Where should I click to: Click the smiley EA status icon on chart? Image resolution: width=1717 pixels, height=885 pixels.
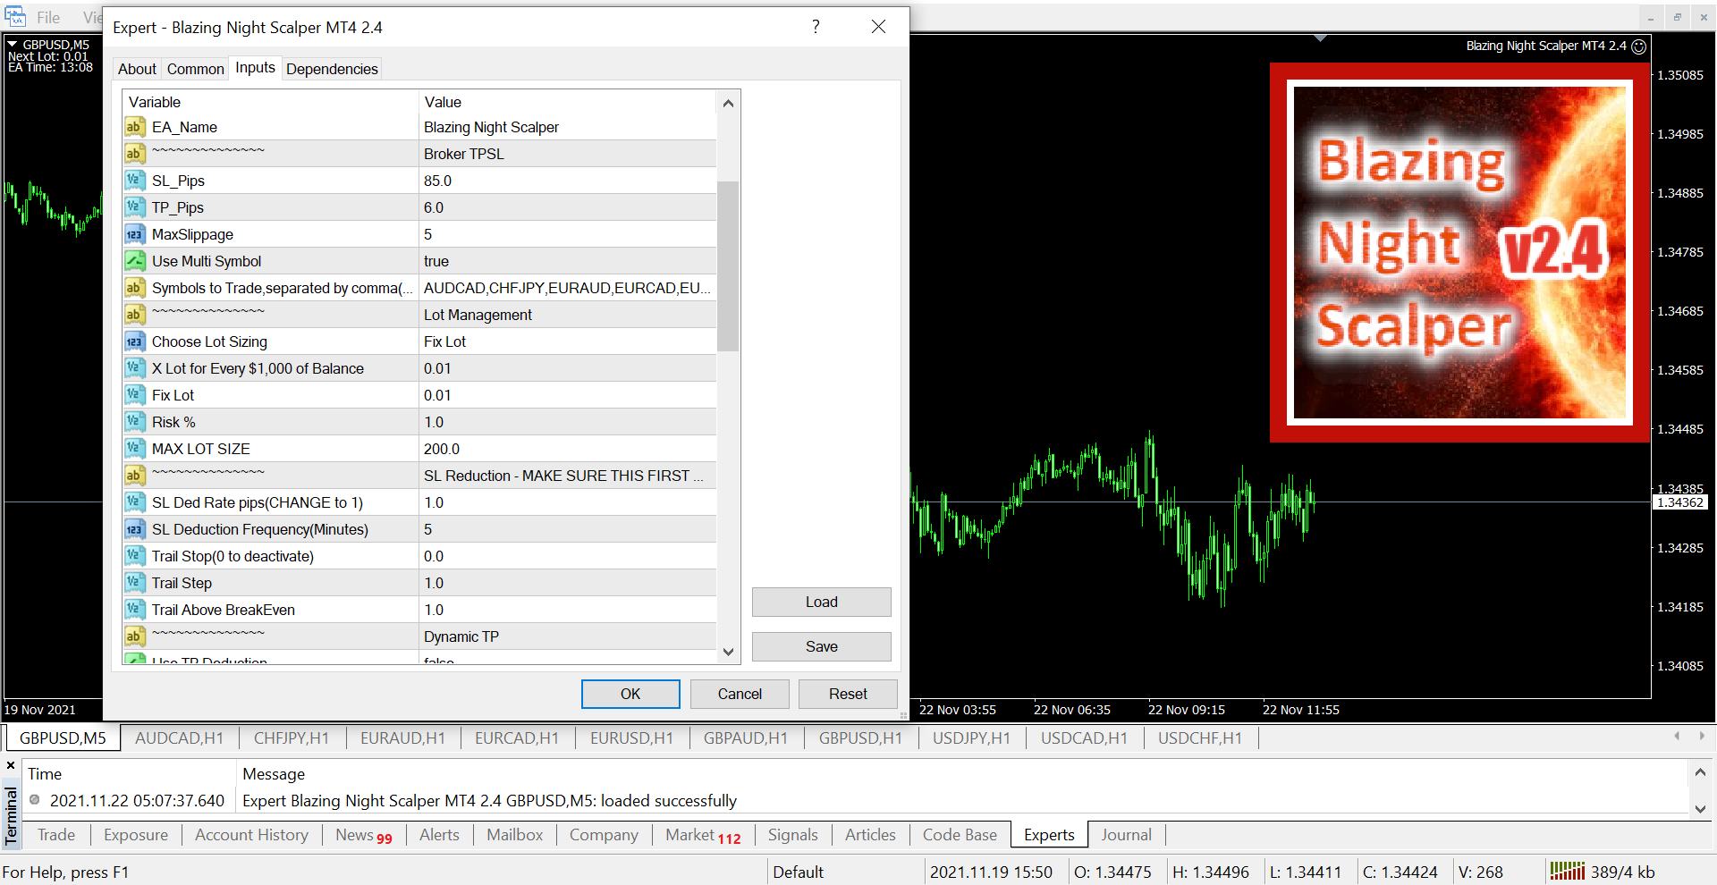tap(1638, 46)
